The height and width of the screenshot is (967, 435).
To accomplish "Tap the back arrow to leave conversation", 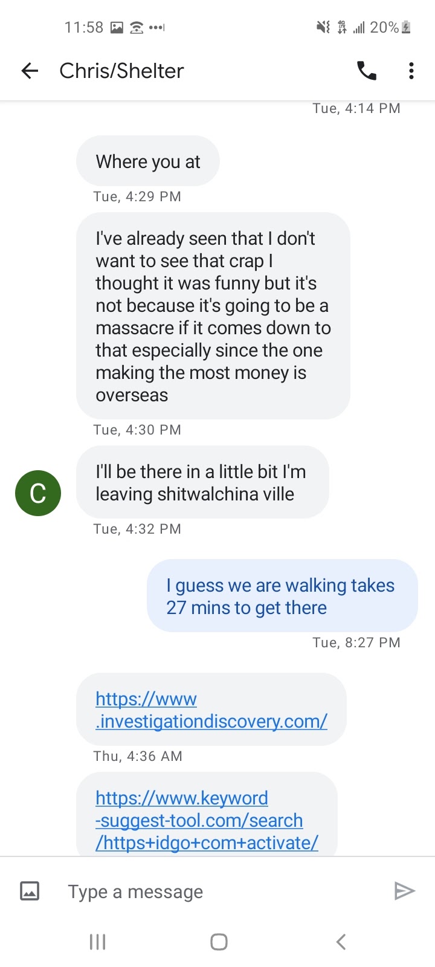I will (x=30, y=71).
